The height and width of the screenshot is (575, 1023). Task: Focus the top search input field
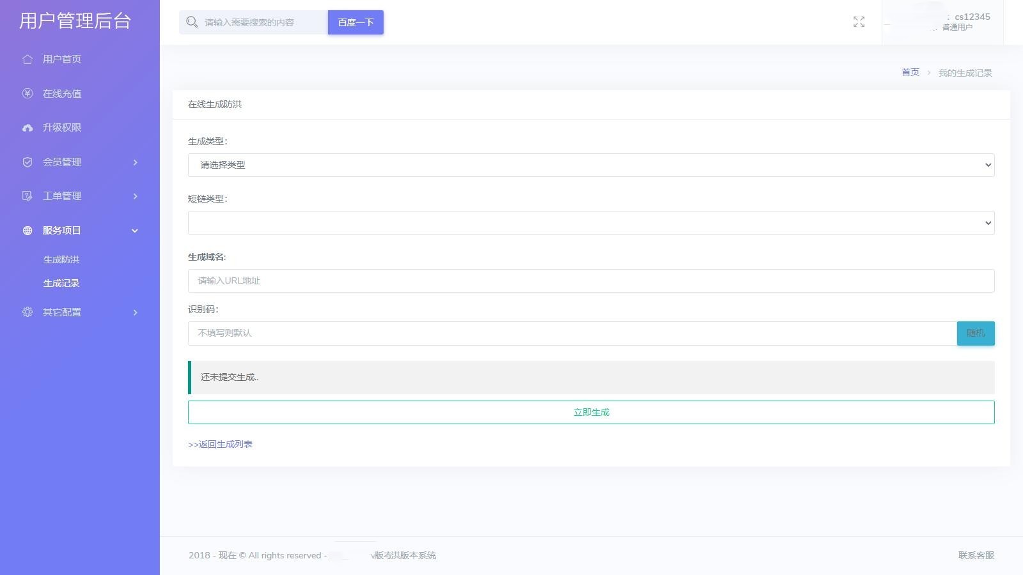tap(262, 22)
